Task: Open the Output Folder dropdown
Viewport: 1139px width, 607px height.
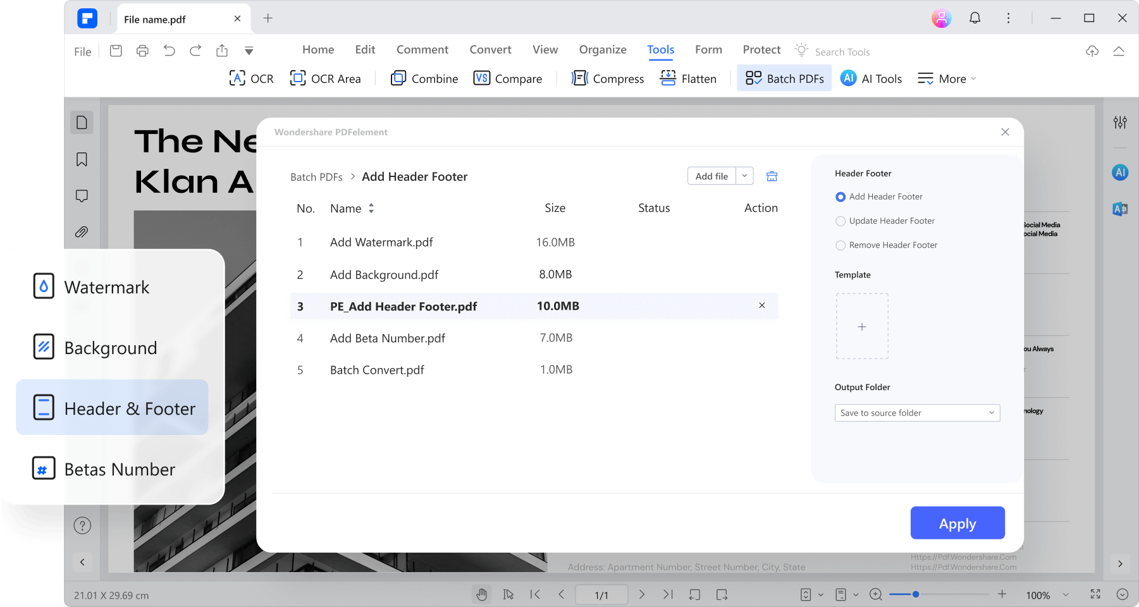Action: point(917,413)
